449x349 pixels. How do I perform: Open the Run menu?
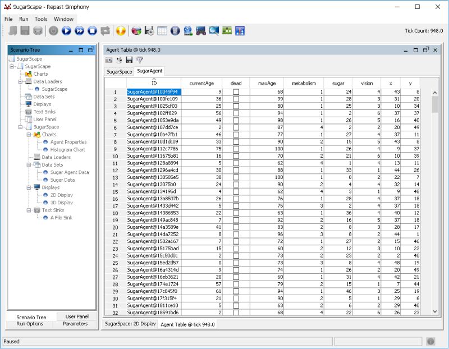24,19
